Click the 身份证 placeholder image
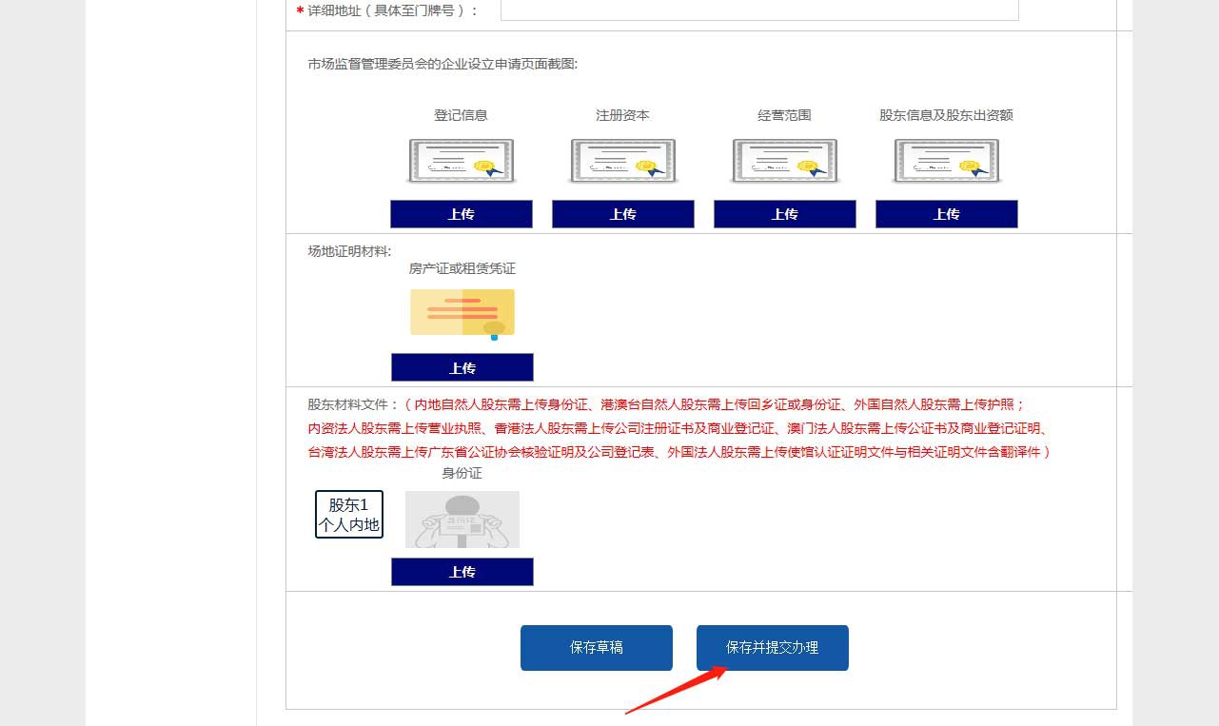Screen dimensions: 1219x726 [462, 520]
